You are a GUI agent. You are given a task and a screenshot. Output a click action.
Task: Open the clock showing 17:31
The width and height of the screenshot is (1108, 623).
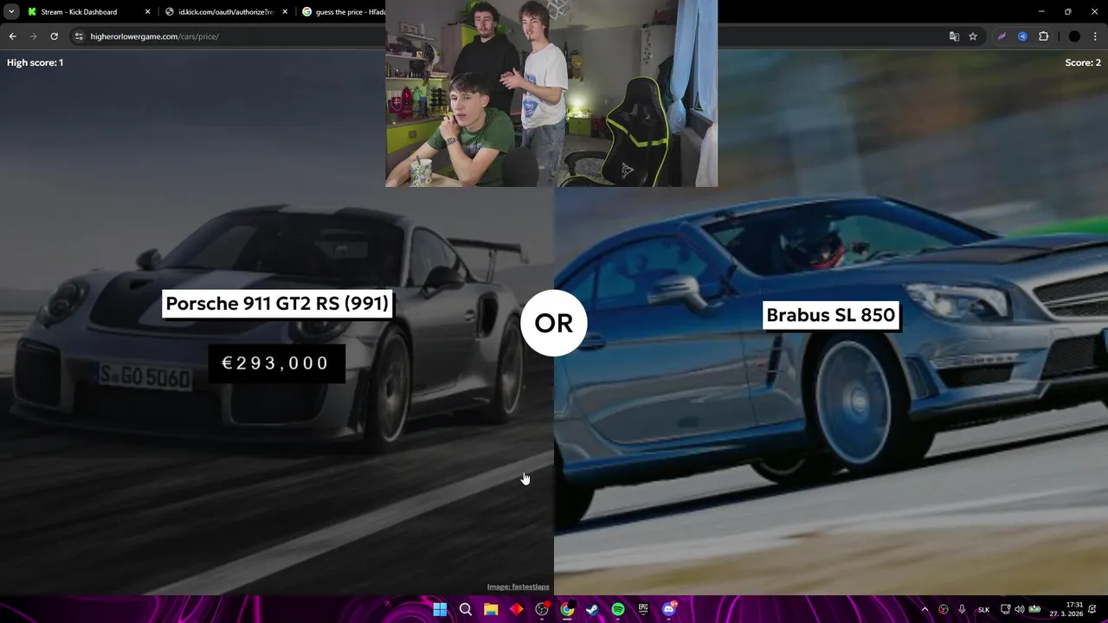point(1066,609)
